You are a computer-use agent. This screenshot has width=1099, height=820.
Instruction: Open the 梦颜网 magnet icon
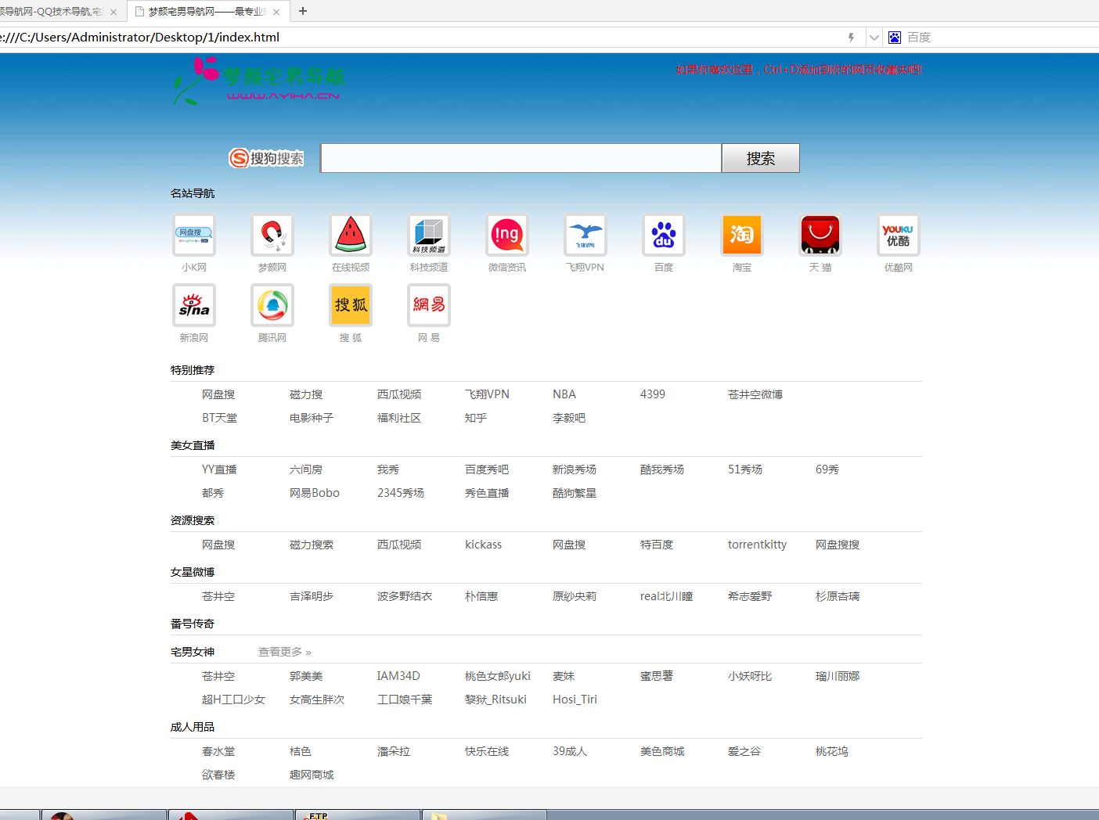tap(272, 235)
